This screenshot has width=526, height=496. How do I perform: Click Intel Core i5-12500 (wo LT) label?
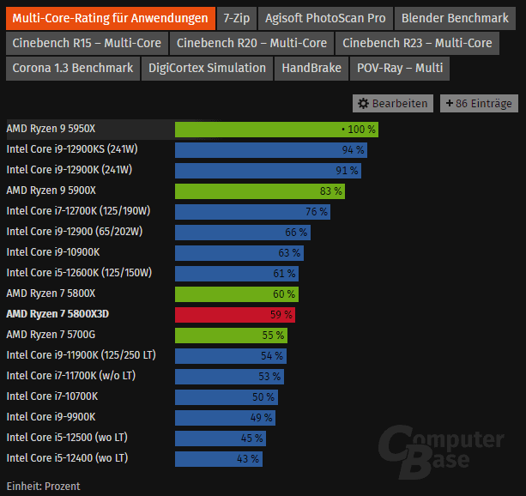67,438
